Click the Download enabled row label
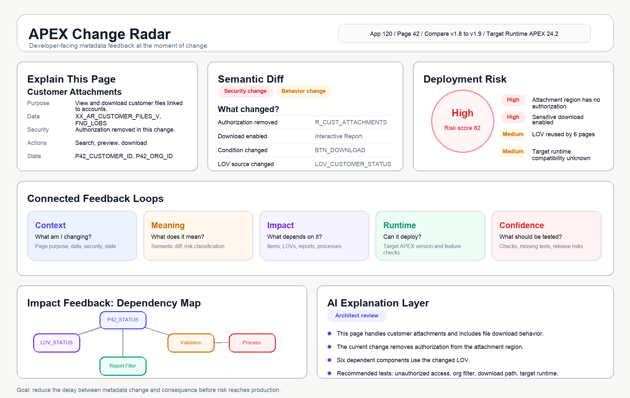This screenshot has height=398, width=630. 242,136
